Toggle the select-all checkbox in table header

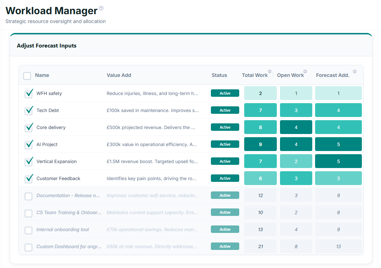click(27, 76)
